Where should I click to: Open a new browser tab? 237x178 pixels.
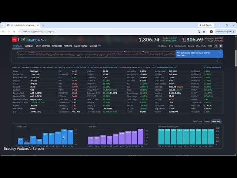(x=43, y=25)
